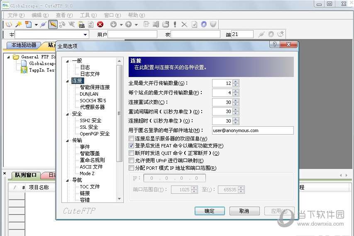Collapse the 传输 tree node

pos(67,141)
